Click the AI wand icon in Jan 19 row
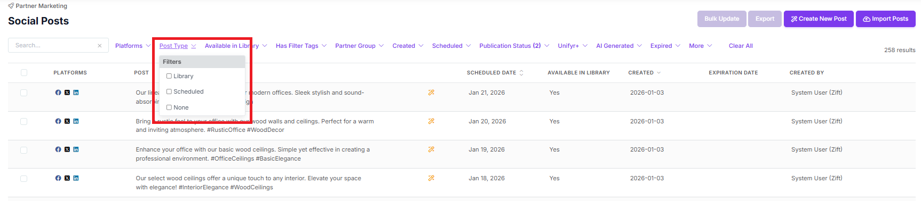This screenshot has height=201, width=921. point(431,149)
